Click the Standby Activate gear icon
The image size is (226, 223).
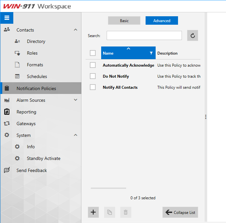pos(17,158)
